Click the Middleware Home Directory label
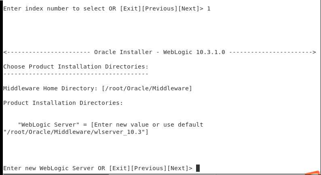Screen dimensions: 321x175 point(51,88)
